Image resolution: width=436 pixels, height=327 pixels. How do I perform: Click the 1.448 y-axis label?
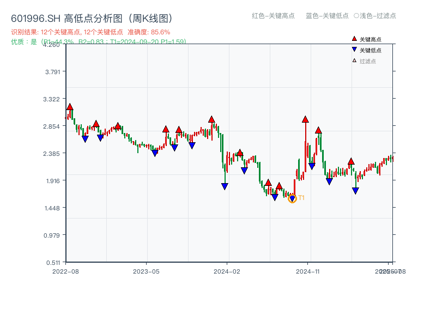(x=52, y=208)
